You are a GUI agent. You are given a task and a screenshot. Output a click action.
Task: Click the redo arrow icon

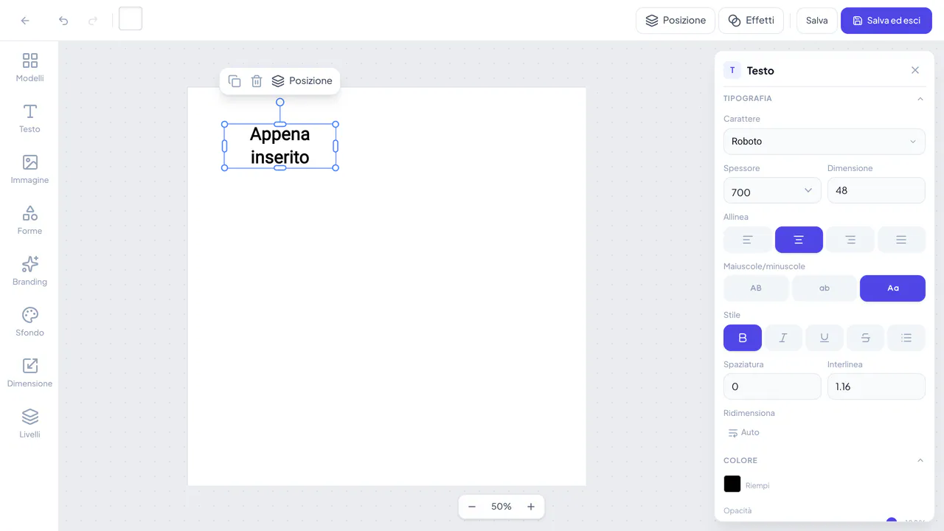pyautogui.click(x=93, y=21)
